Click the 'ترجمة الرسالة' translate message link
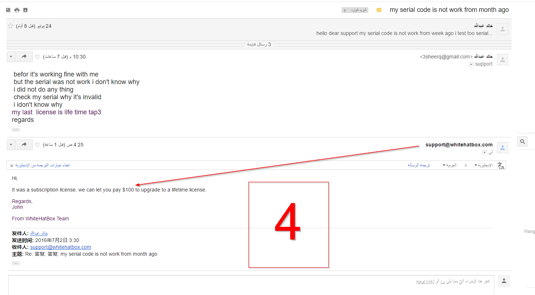Image resolution: width=535 pixels, height=295 pixels. point(418,165)
